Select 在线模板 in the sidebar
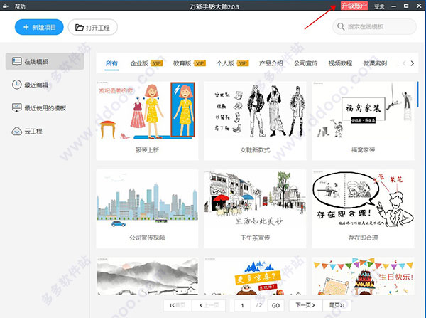Screen dimensions: 426x318 tap(45, 61)
